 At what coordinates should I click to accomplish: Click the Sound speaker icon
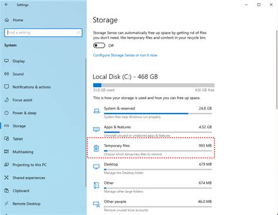(6, 74)
